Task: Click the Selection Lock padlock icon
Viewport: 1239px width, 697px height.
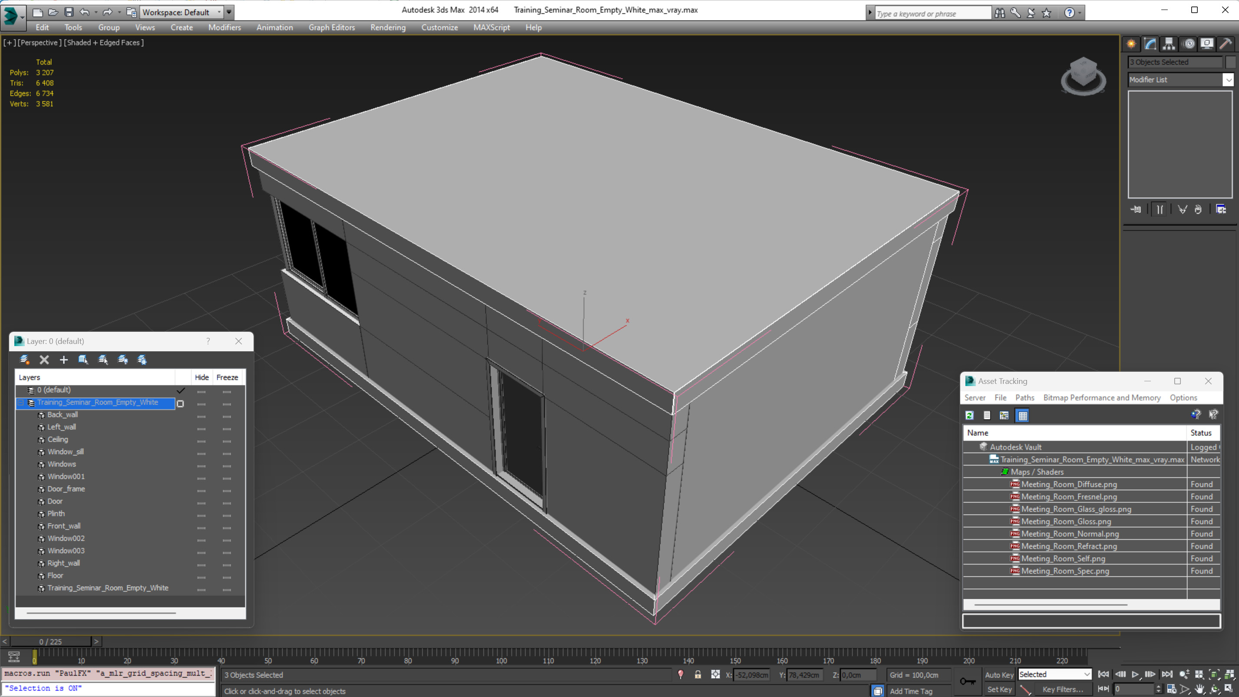Action: click(x=697, y=674)
